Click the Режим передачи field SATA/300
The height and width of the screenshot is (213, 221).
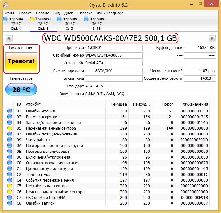[114, 71]
